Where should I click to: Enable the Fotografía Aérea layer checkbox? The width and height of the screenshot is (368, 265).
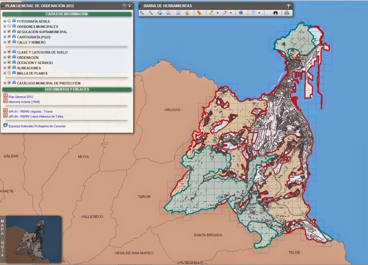click(9, 21)
